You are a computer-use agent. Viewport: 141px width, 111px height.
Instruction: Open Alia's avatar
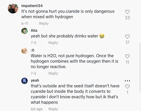click(24, 31)
